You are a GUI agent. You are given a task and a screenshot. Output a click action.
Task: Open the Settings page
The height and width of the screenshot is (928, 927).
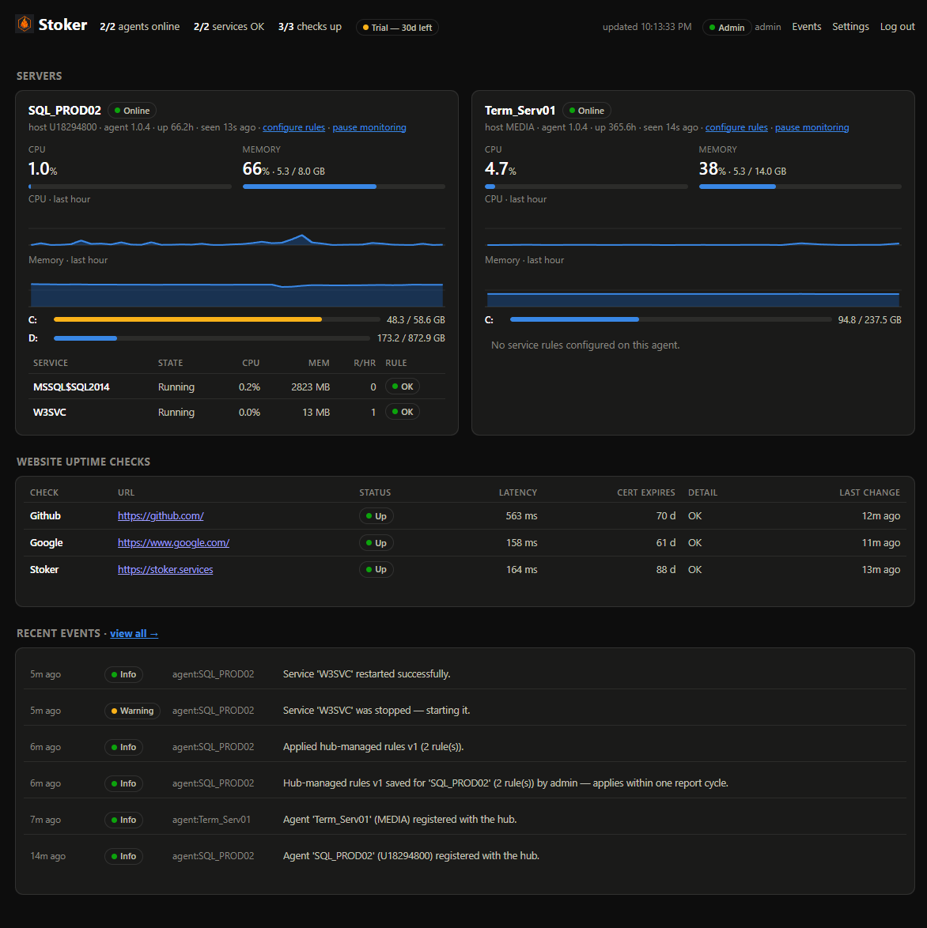tap(850, 27)
